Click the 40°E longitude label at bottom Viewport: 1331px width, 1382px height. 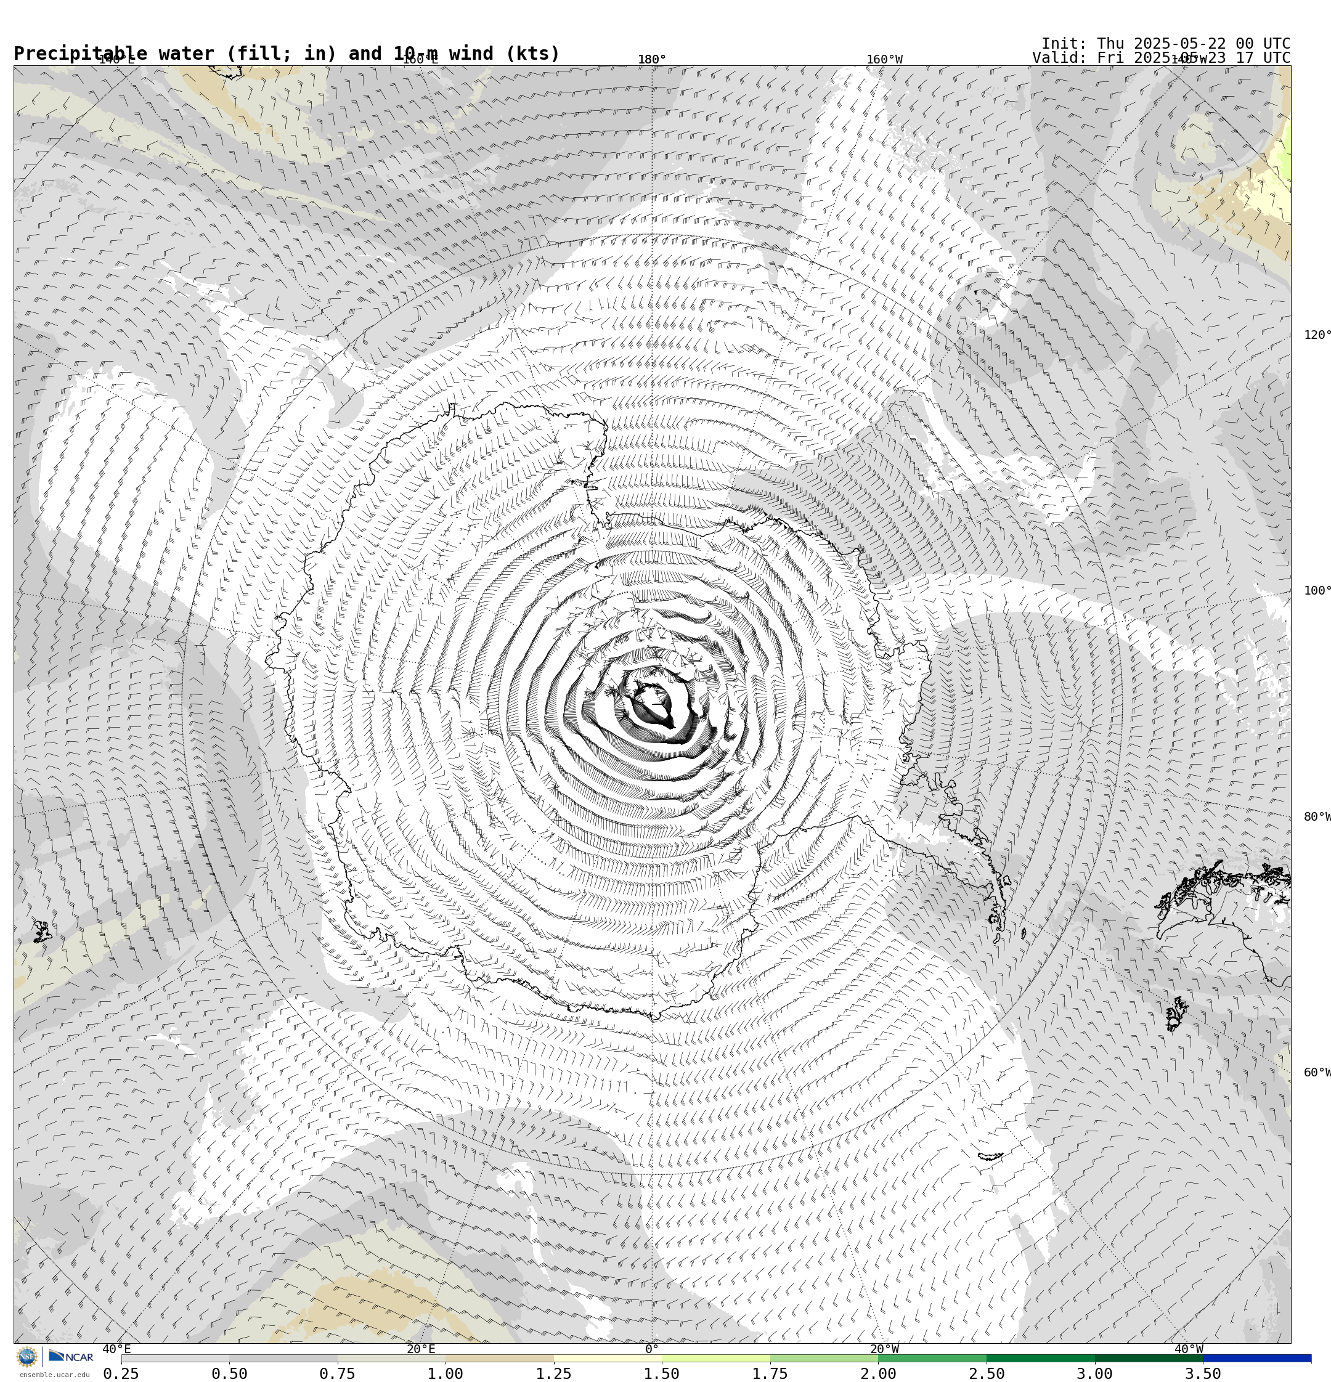116,1349
